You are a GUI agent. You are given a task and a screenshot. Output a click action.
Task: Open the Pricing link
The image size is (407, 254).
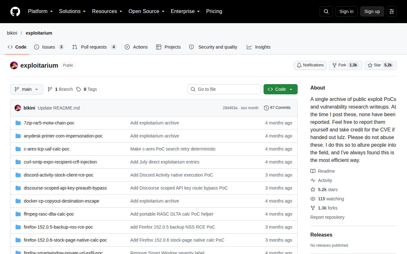point(214,11)
